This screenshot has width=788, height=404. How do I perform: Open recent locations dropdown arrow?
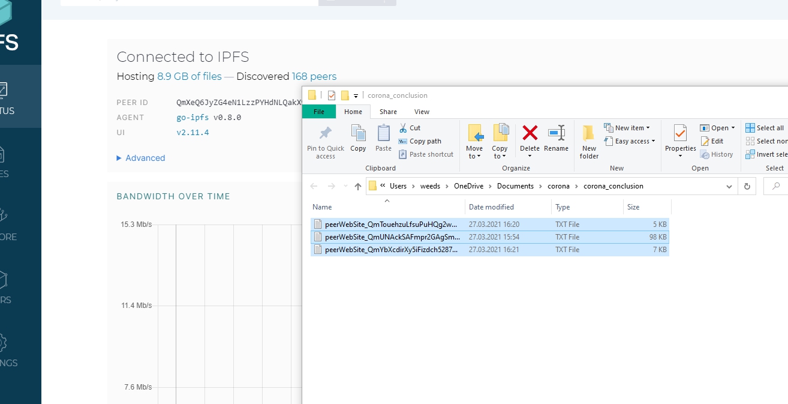point(345,186)
